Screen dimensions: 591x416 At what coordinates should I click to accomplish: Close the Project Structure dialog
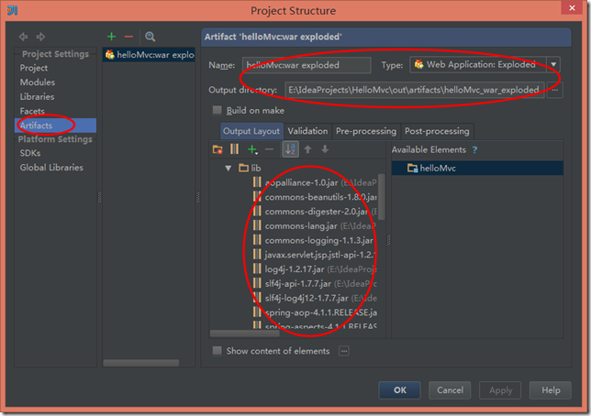click(x=572, y=7)
